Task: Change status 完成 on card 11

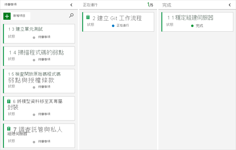Action: click(199, 26)
